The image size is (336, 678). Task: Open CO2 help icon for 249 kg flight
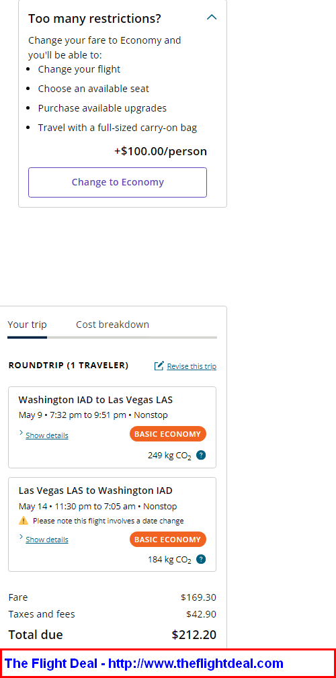coord(201,456)
